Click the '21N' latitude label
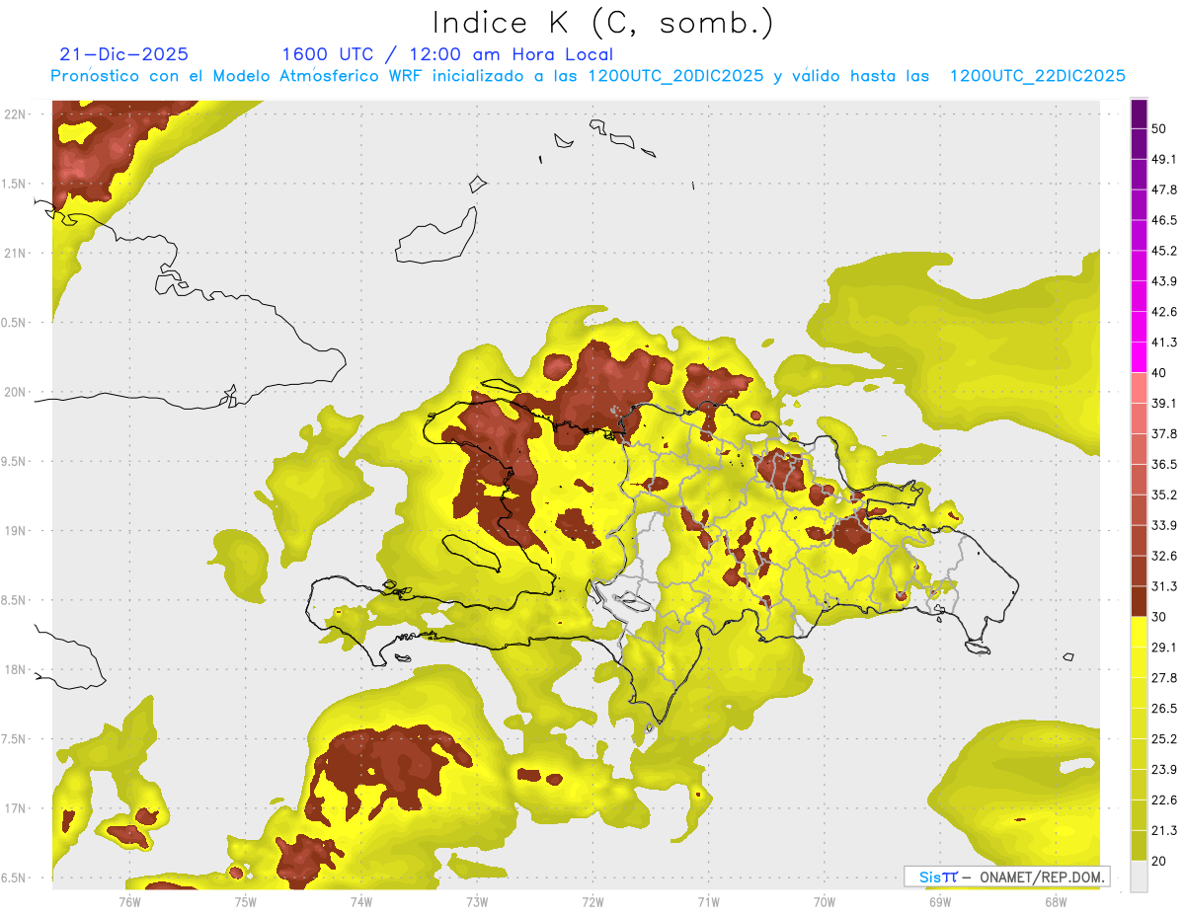The height and width of the screenshot is (915, 1185). [x=15, y=253]
